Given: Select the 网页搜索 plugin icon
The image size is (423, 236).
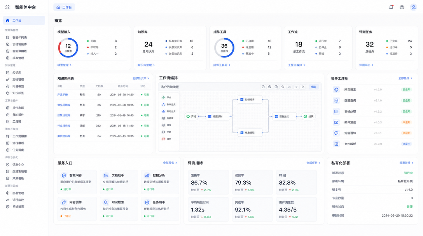Looking at the screenshot, I should 336,89.
